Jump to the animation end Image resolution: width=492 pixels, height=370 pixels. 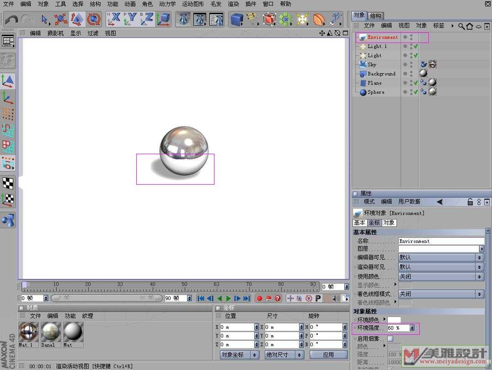(x=247, y=299)
